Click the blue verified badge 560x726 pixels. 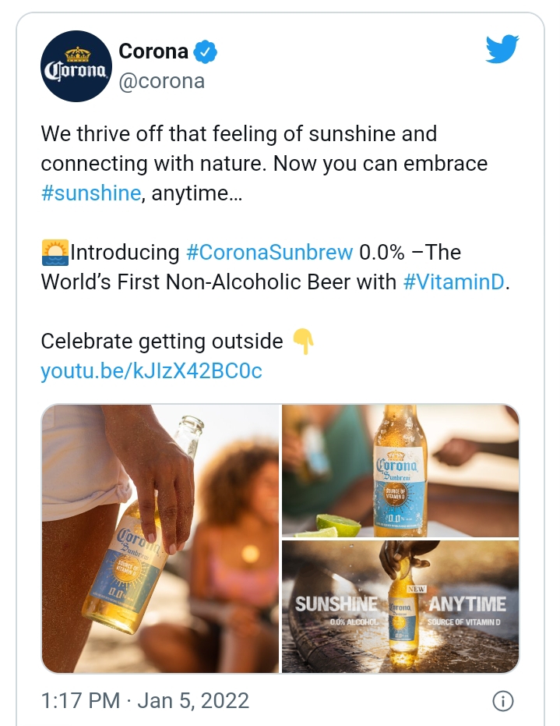206,53
